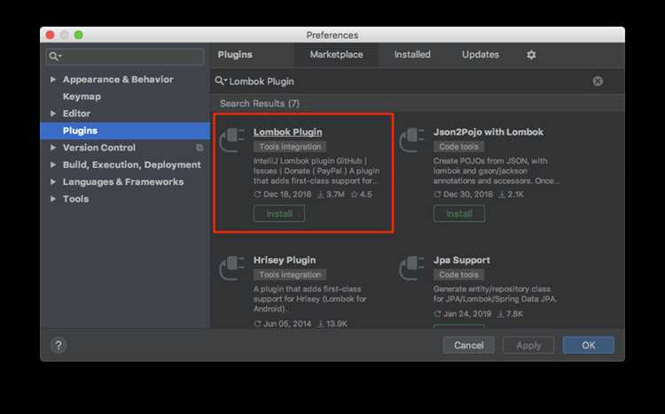Click Lombok Plugin's Tools integration tag
665x414 pixels.
[290, 147]
